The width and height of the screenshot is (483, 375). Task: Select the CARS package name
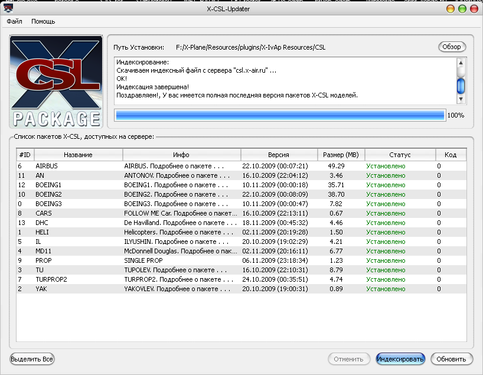44,213
